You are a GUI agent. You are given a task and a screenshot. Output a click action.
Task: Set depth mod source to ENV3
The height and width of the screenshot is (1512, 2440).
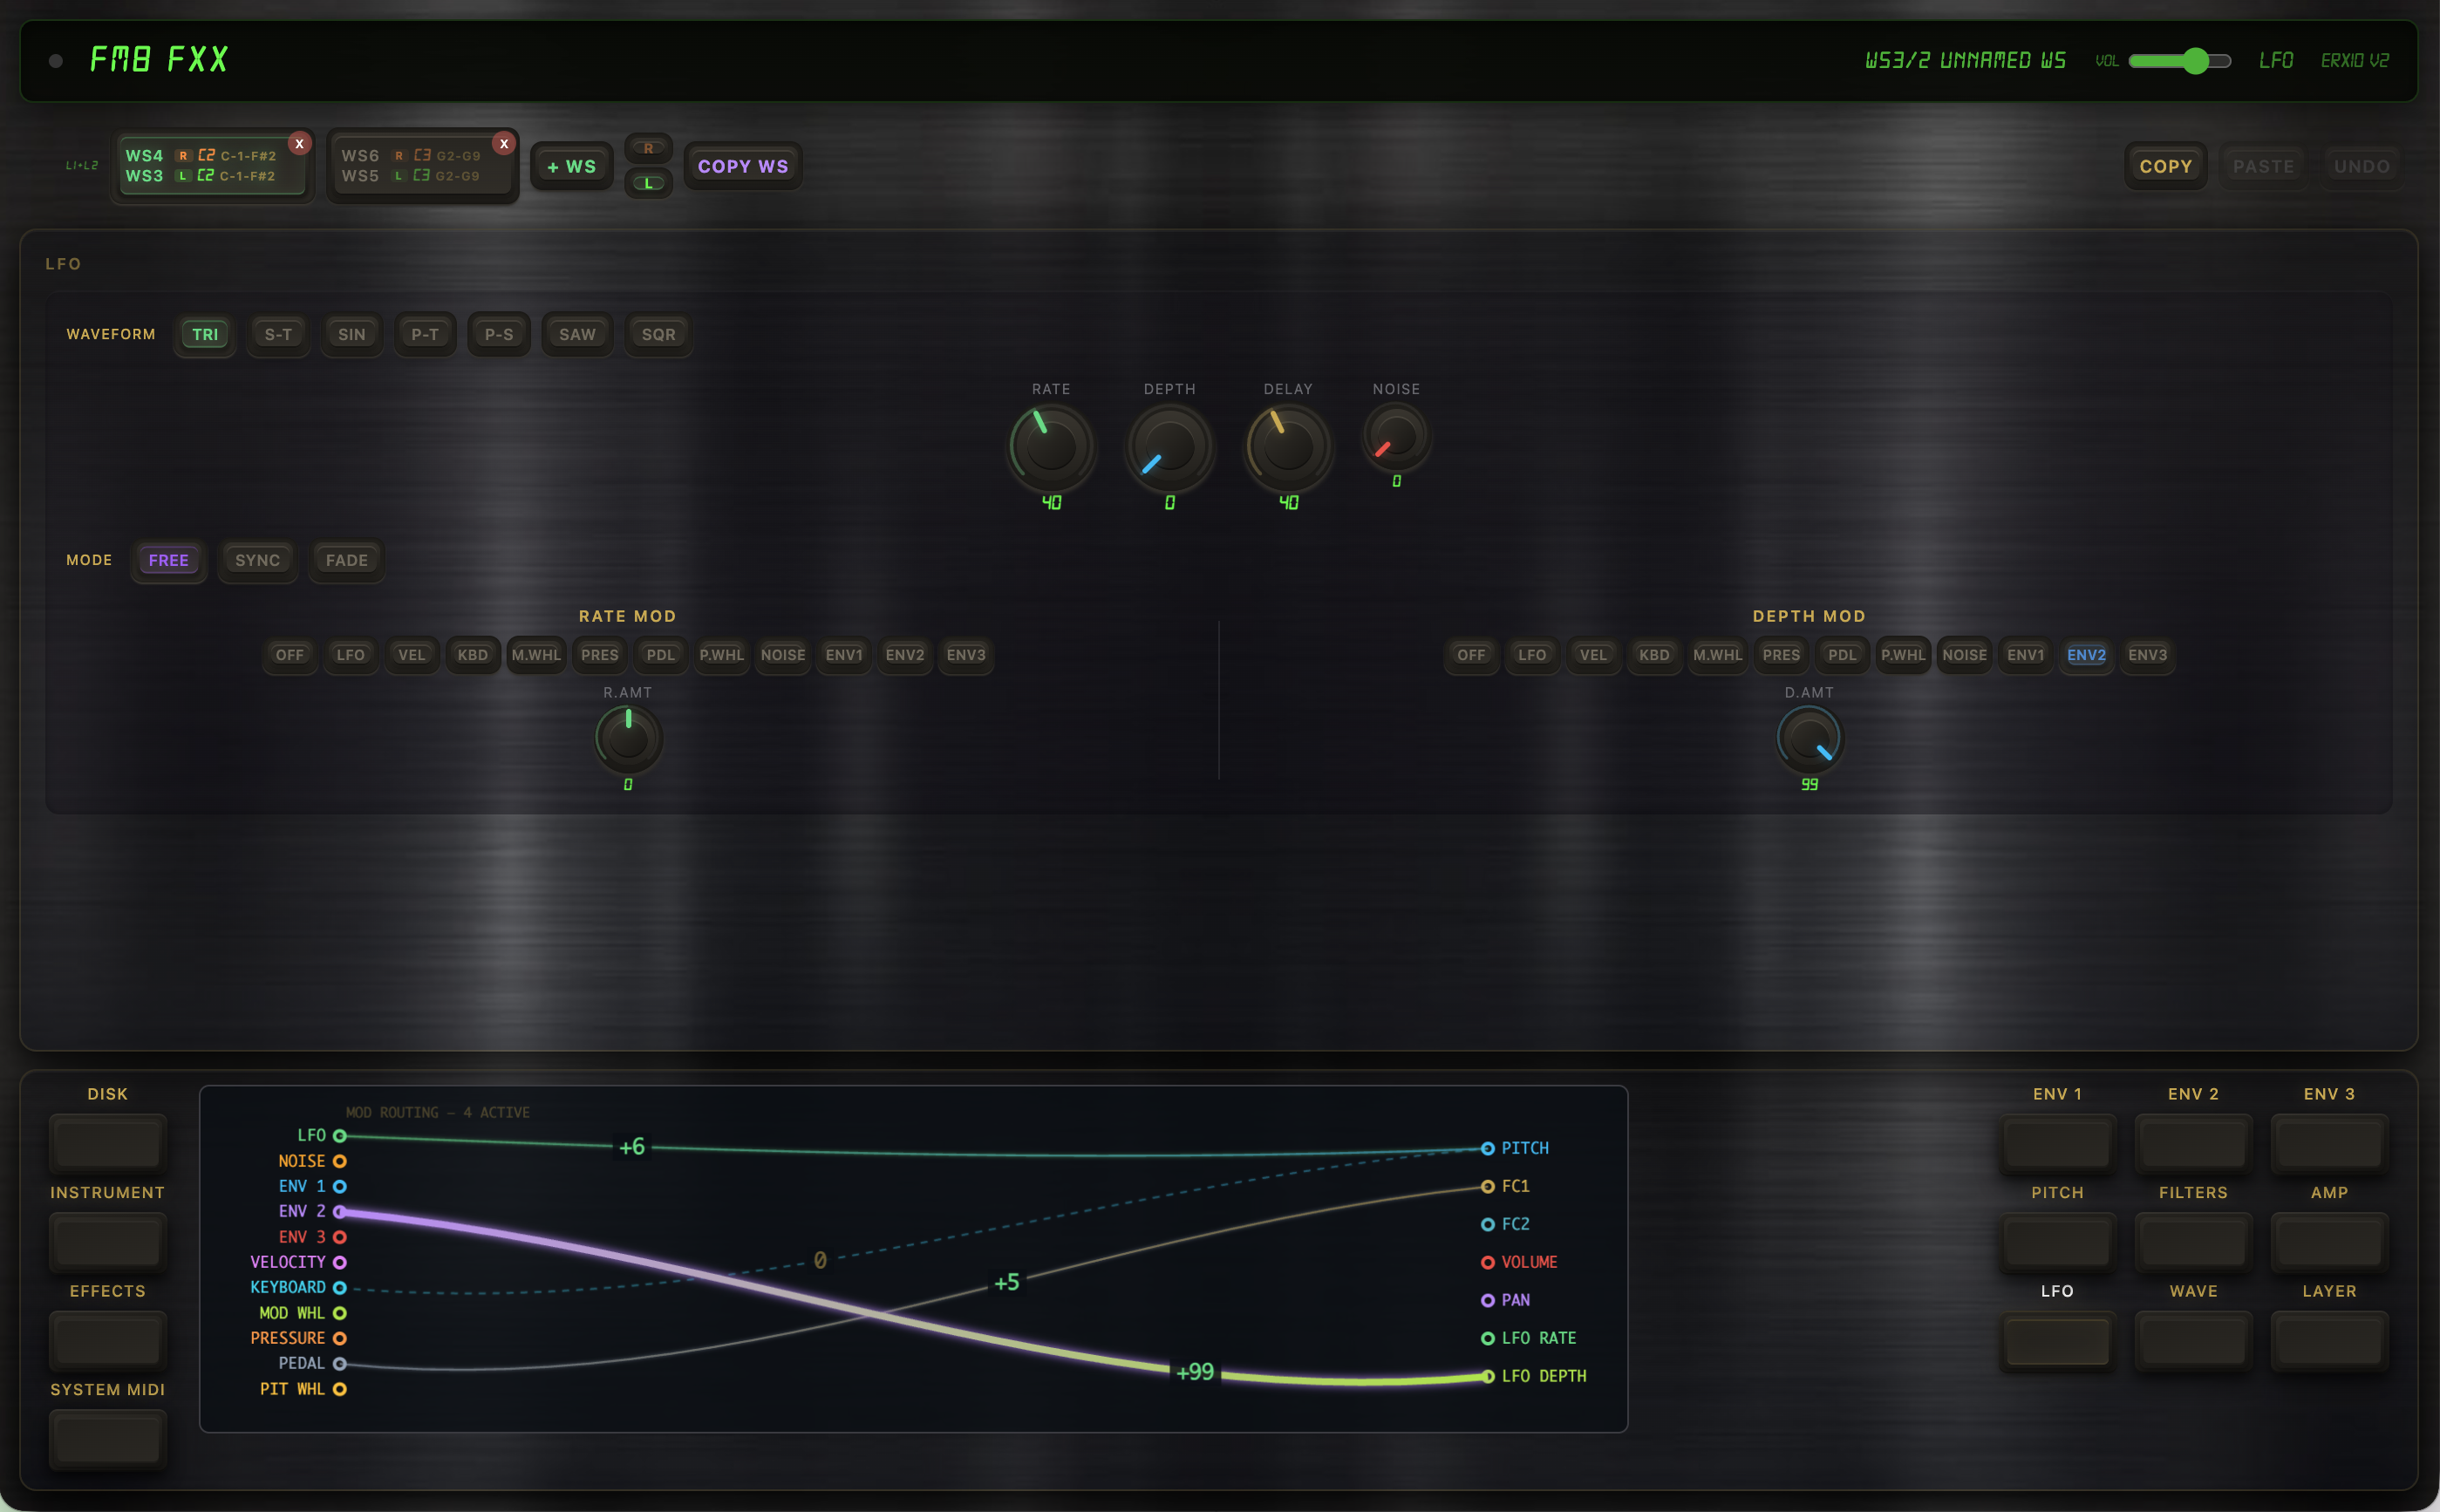2147,655
